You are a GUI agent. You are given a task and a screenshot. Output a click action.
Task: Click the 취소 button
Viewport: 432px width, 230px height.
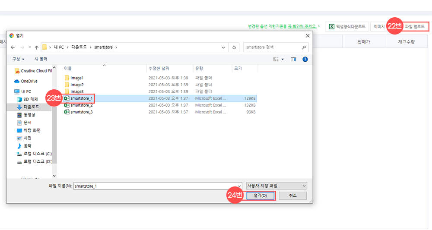click(292, 195)
